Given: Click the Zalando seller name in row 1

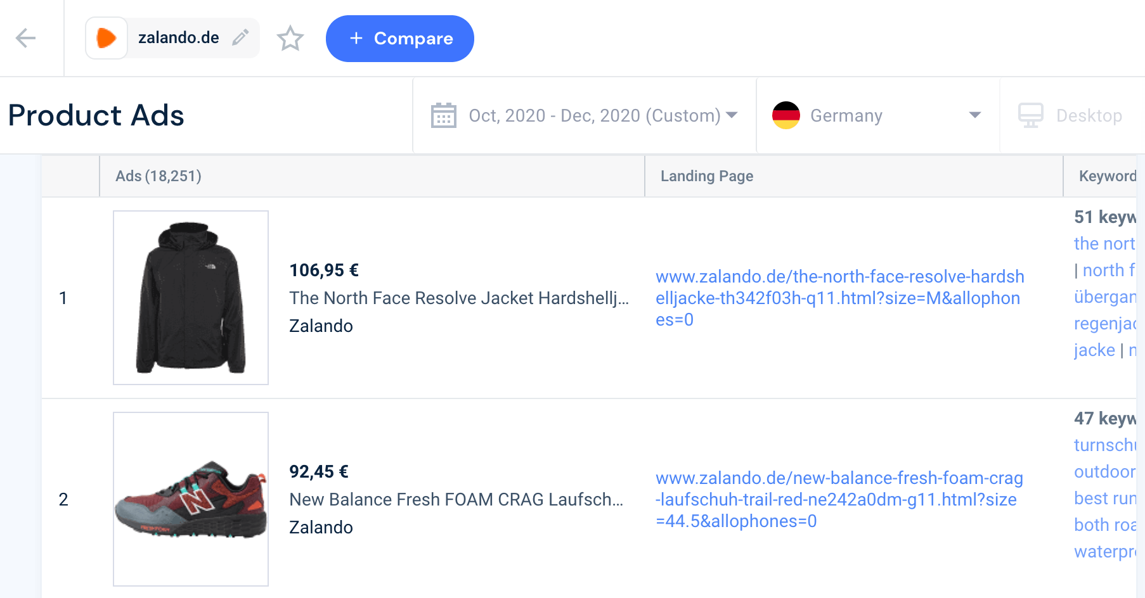Looking at the screenshot, I should click(x=321, y=326).
